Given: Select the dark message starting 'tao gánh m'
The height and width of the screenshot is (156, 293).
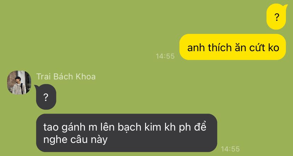Looking at the screenshot, I should point(126,133).
